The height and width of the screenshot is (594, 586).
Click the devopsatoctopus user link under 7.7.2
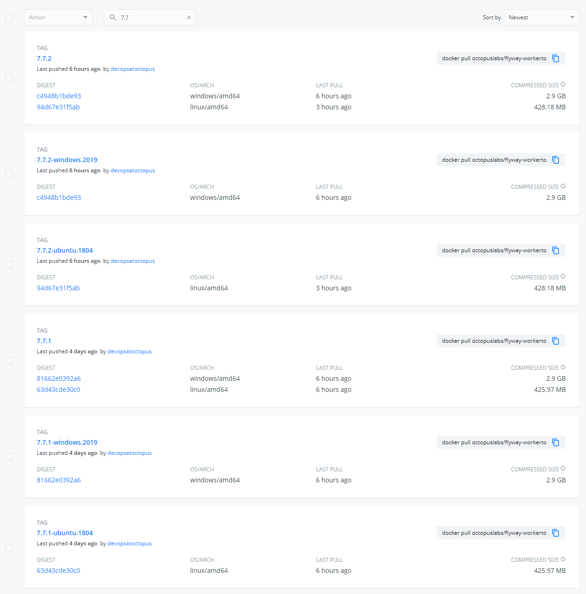133,69
